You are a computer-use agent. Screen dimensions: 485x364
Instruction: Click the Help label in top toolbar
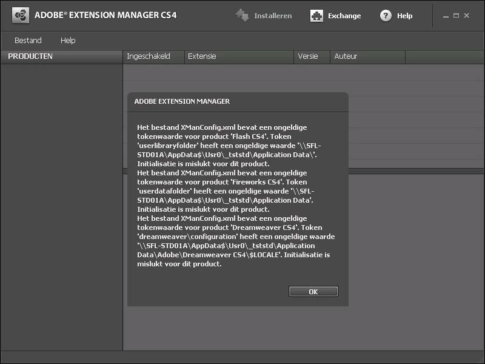tap(404, 16)
